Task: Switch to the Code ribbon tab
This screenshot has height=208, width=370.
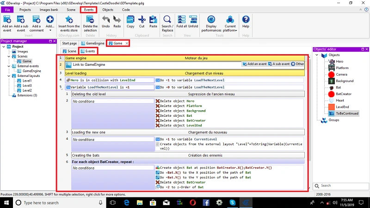Action: pyautogui.click(x=126, y=10)
